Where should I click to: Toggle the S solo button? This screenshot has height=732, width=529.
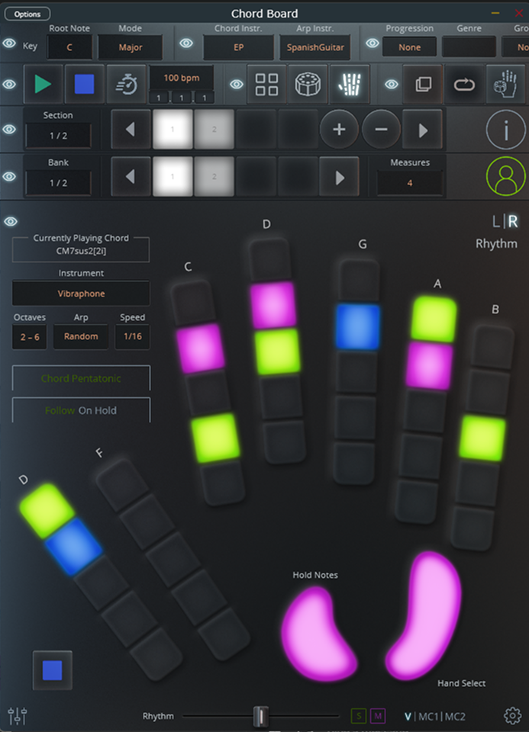359,716
